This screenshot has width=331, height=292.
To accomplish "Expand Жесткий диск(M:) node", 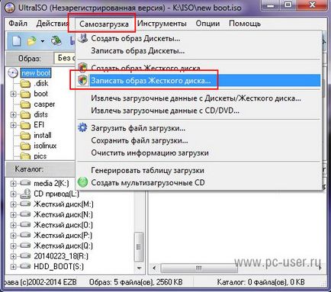I will coord(13,204).
